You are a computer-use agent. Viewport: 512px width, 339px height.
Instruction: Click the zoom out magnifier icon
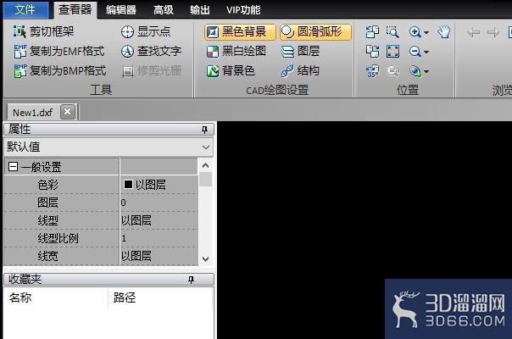coord(415,52)
